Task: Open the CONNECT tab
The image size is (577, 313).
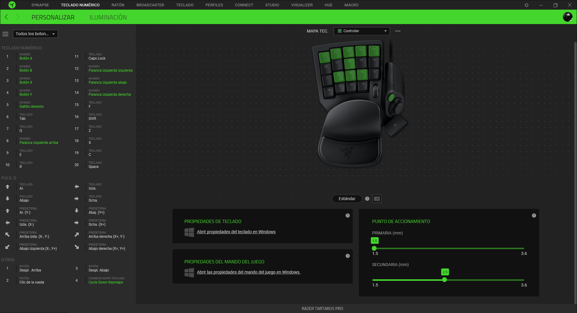Action: 244,5
